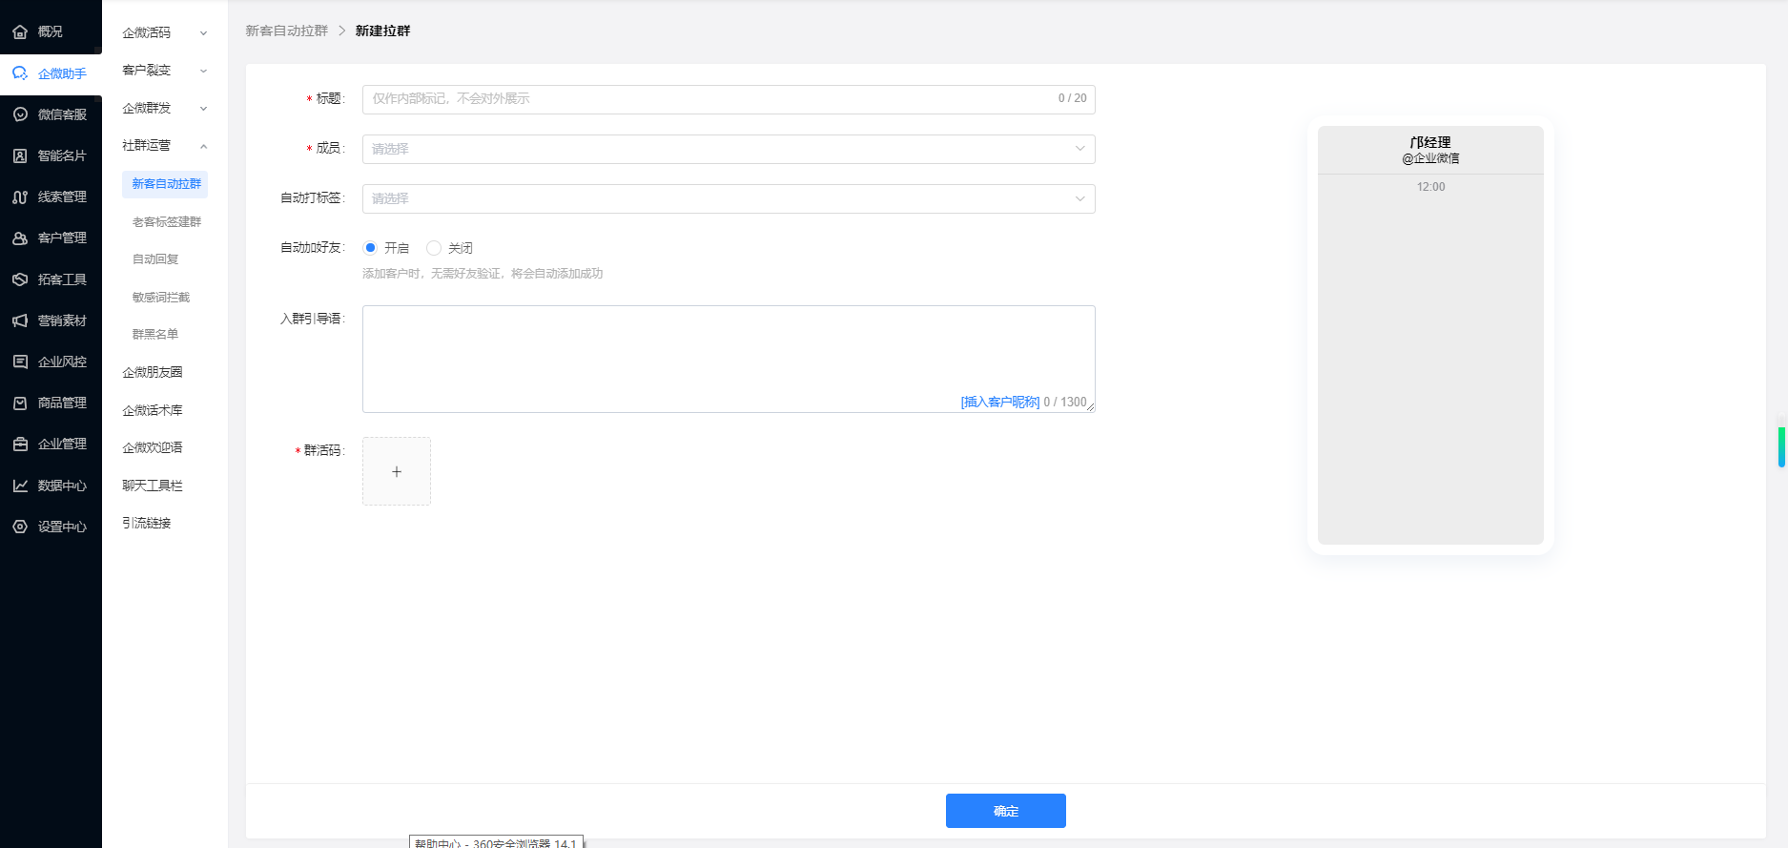Open the 自动打标签 dropdown

[x=728, y=198]
